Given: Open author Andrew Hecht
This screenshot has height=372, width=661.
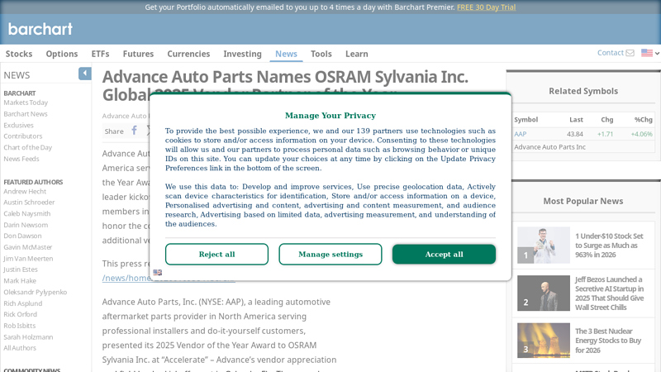Looking at the screenshot, I should click(x=25, y=192).
